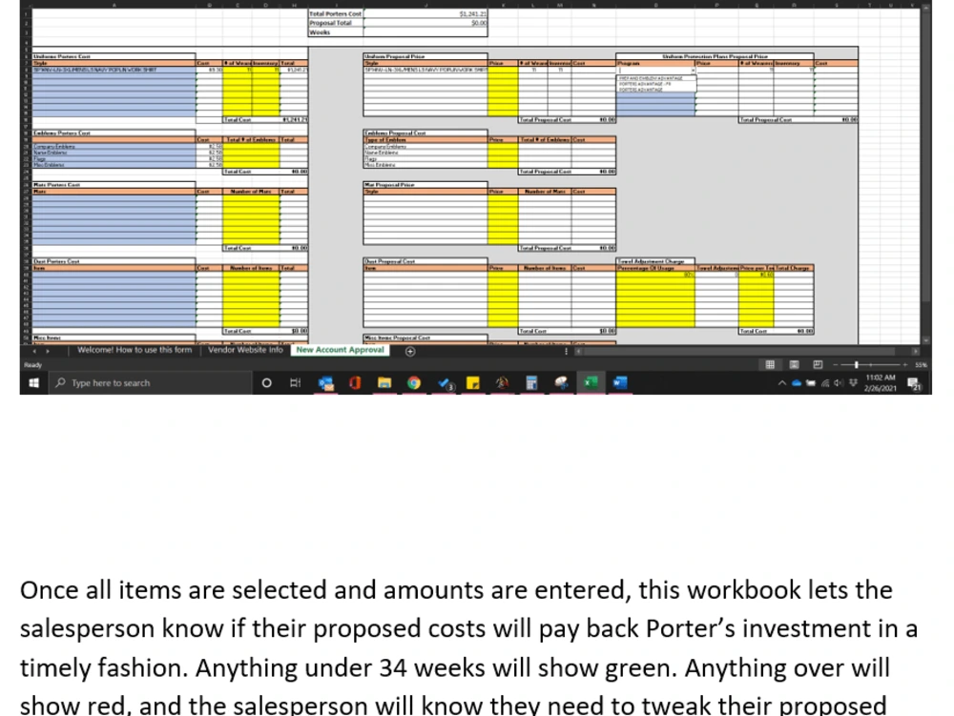Switch to Page Break Preview icon
The width and height of the screenshot is (954, 716).
click(818, 365)
